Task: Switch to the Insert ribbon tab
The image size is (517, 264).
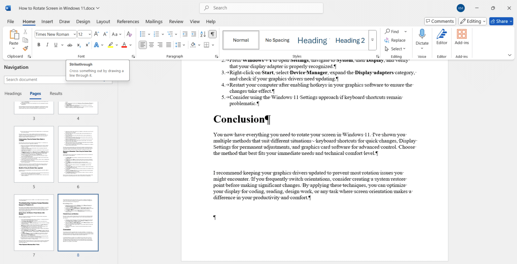Action: (47, 21)
